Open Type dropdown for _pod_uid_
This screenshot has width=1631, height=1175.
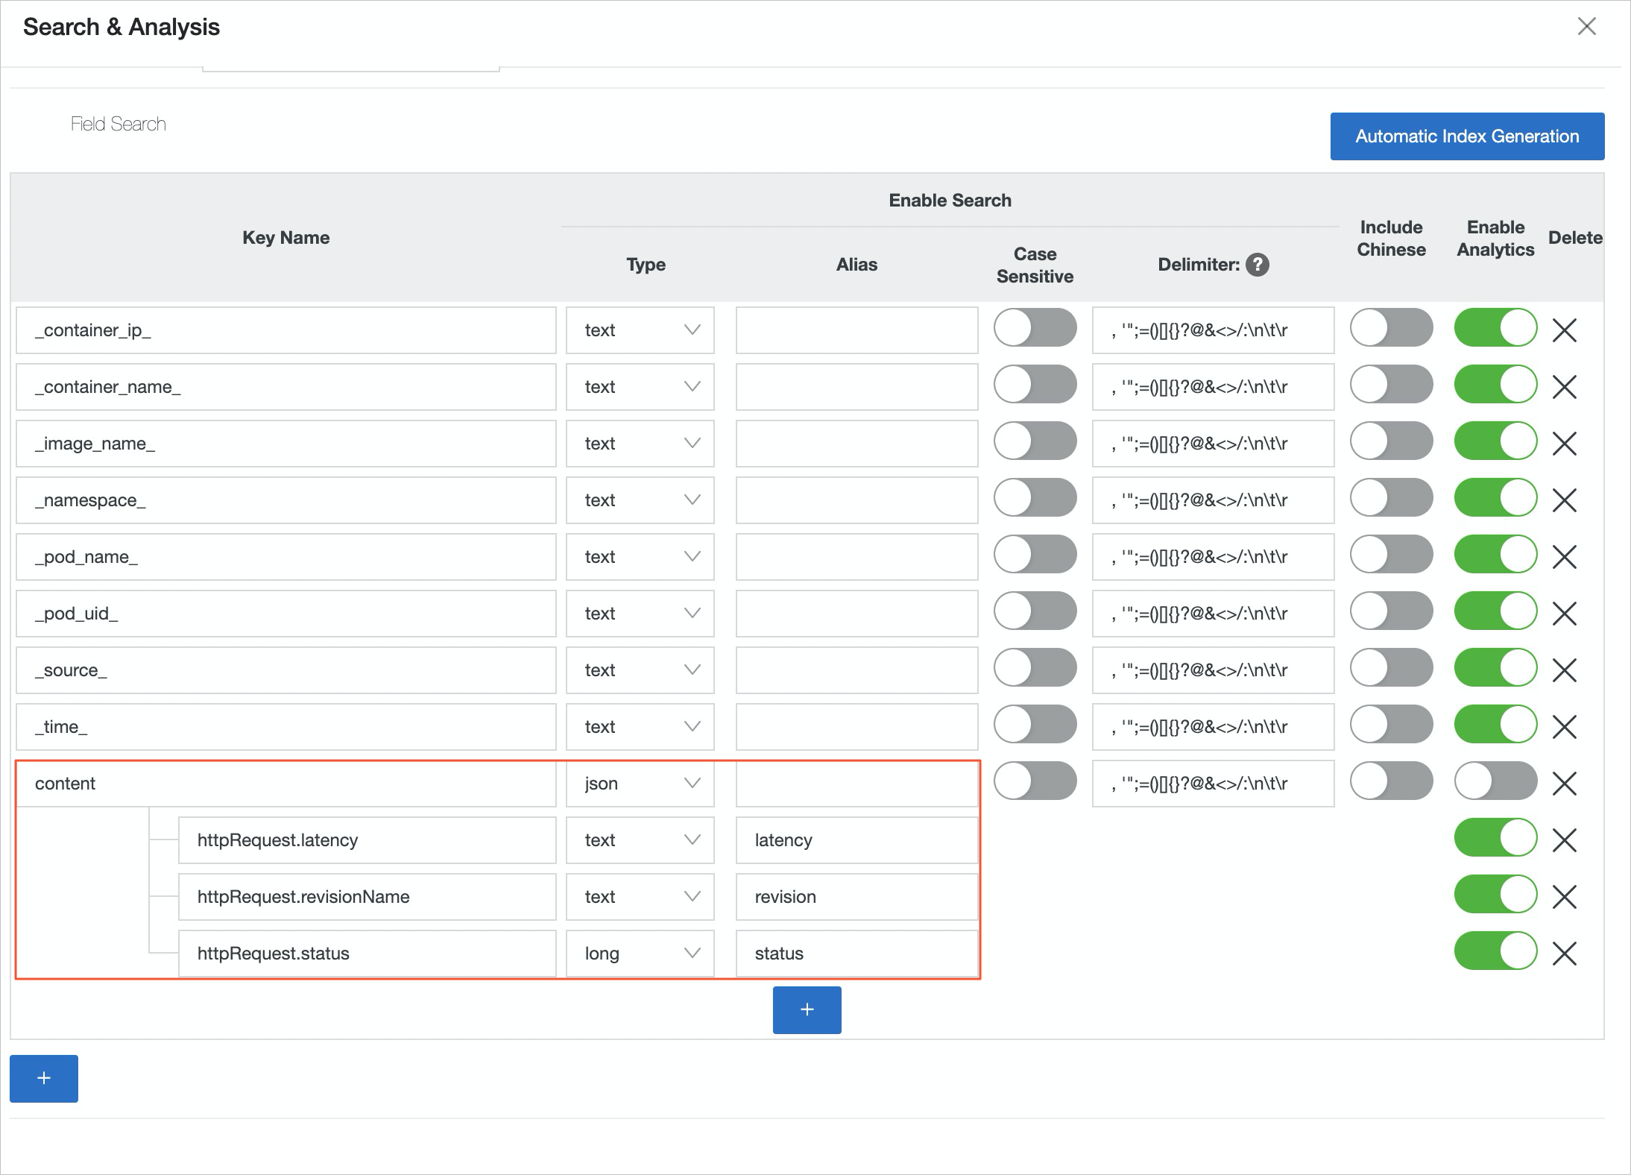640,614
